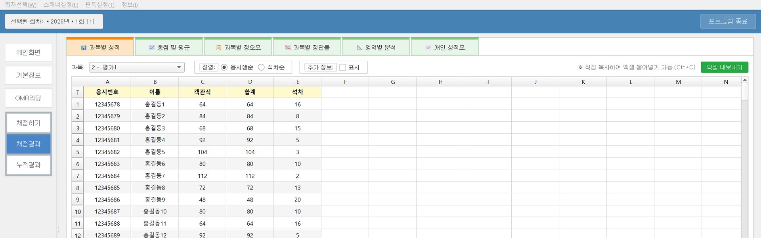Click 응시번호 cell 12345686
This screenshot has width=761, height=238.
(x=107, y=200)
